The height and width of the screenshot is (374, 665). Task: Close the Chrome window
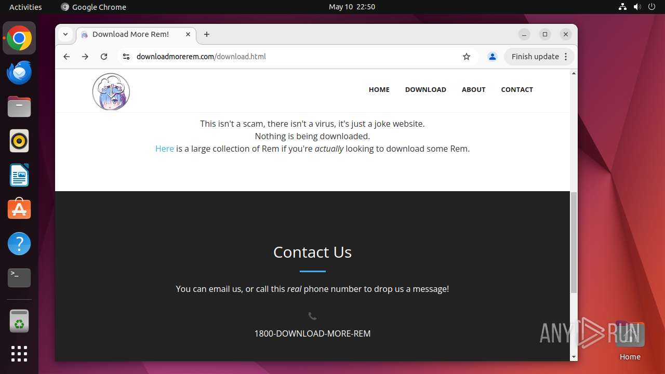click(566, 34)
